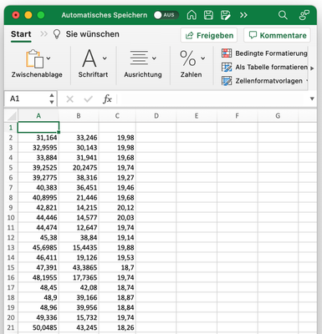Click cell containing 44,446

38,218
